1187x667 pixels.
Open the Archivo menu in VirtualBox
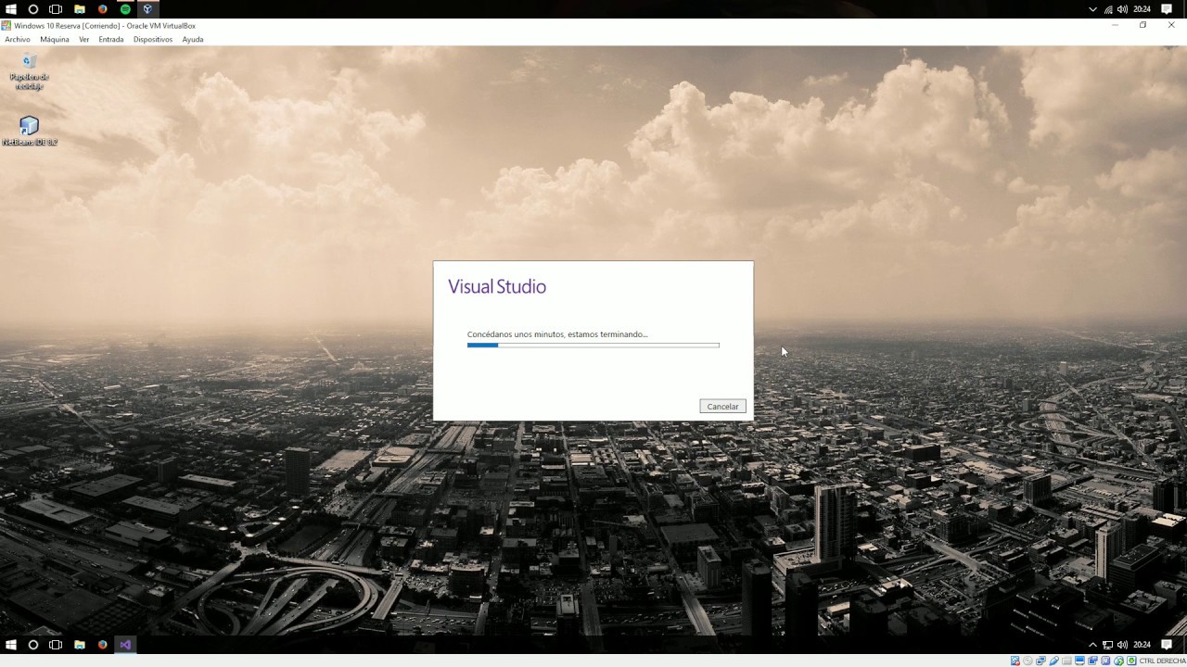point(18,40)
